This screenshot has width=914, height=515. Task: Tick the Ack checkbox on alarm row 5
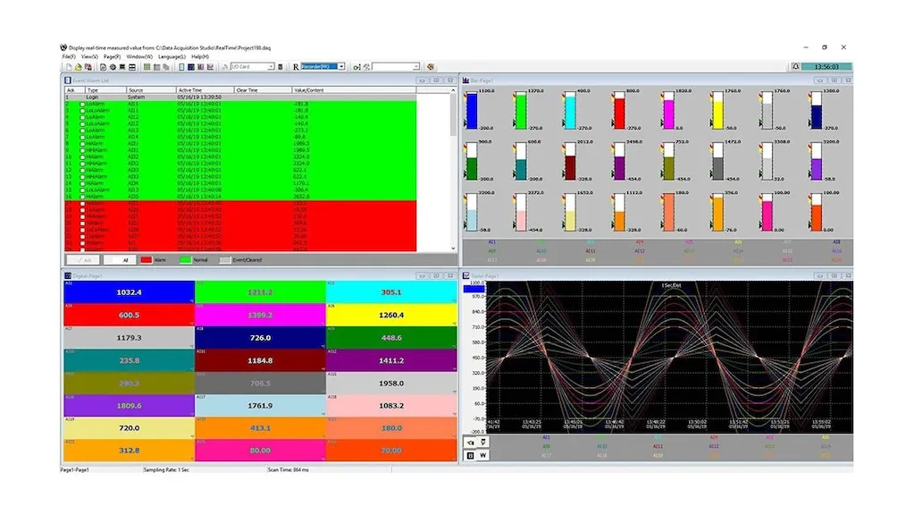click(82, 123)
